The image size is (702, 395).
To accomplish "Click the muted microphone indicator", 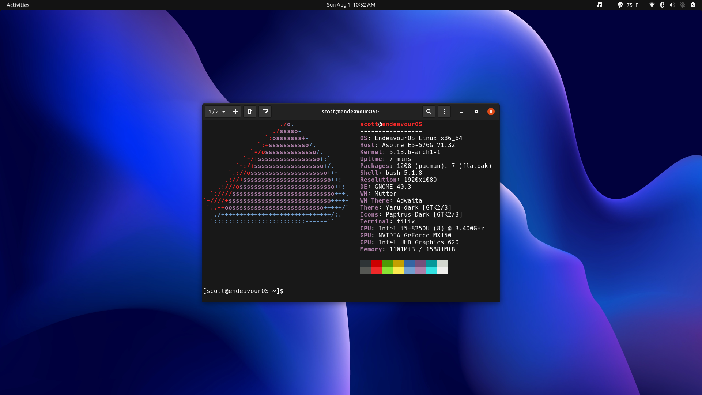I will click(682, 5).
